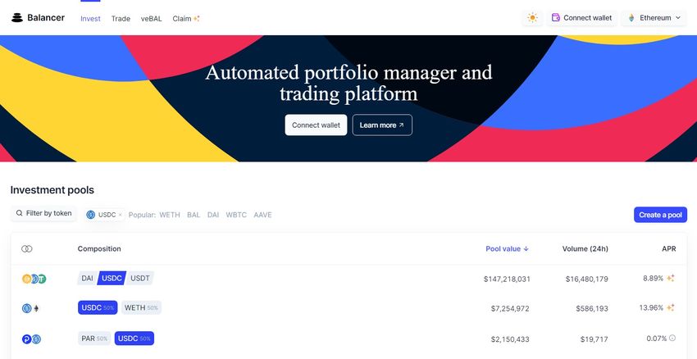Screen dimensions: 697x359
Task: Filter pools by popular token WBTC
Action: (x=236, y=215)
